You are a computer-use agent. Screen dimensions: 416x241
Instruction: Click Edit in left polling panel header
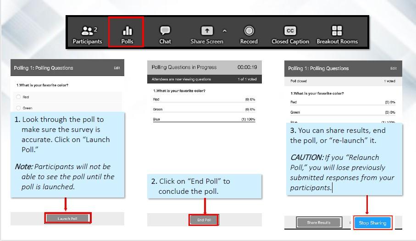117,68
